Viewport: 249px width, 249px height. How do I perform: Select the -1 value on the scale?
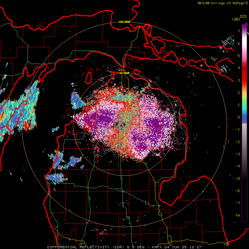[238, 129]
